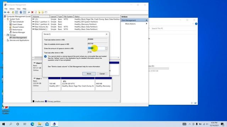Close the Shrink D: dialog
This screenshot has width=227, height=127.
pos(106,34)
